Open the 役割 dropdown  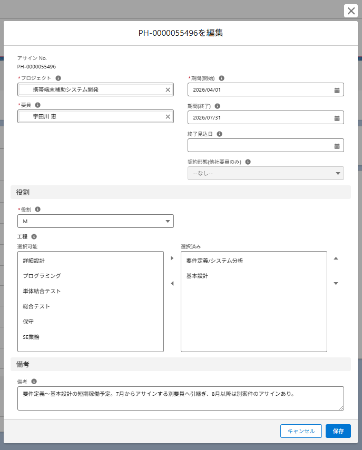pyautogui.click(x=95, y=221)
